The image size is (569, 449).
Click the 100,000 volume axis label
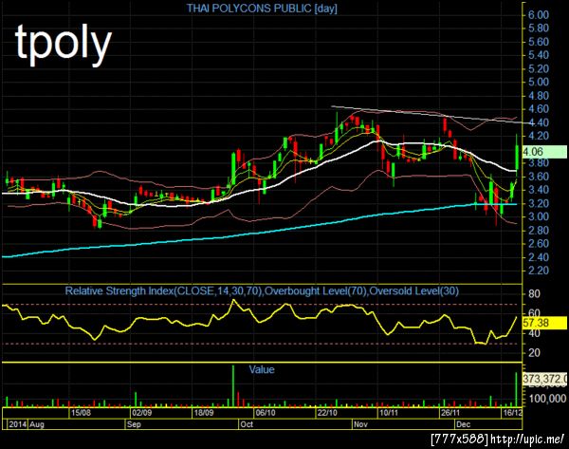547,399
